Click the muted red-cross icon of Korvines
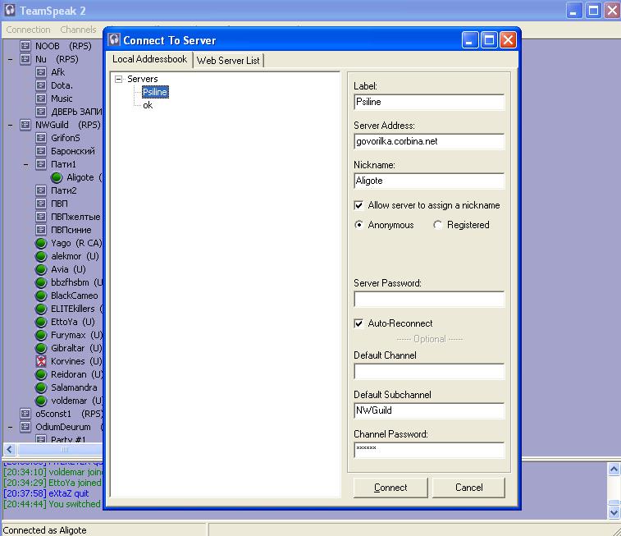 (x=41, y=361)
